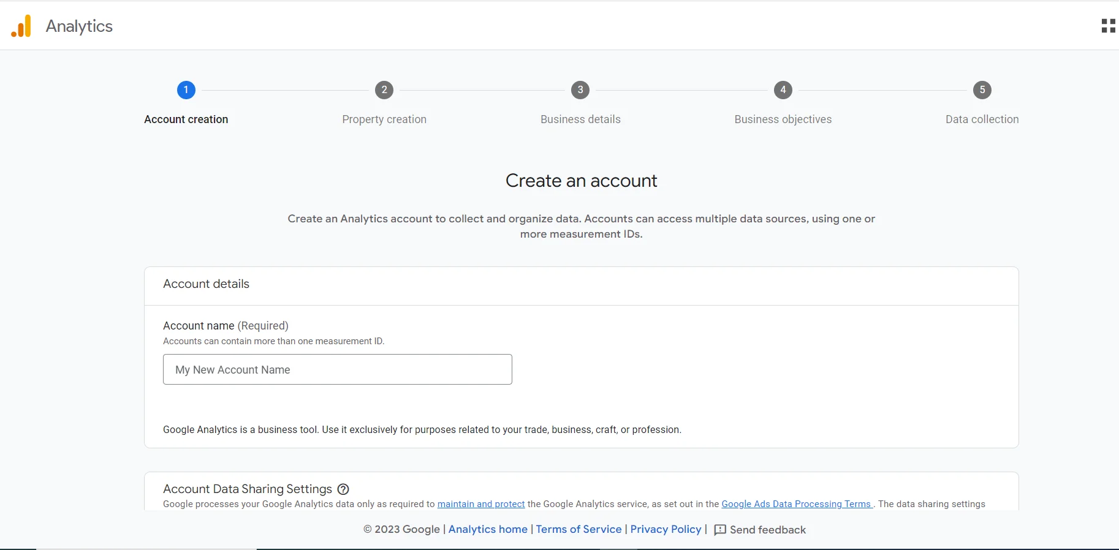Open the Privacy Policy link
The image size is (1119, 550).
point(666,529)
